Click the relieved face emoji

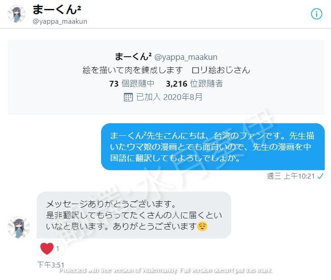pyautogui.click(x=202, y=226)
